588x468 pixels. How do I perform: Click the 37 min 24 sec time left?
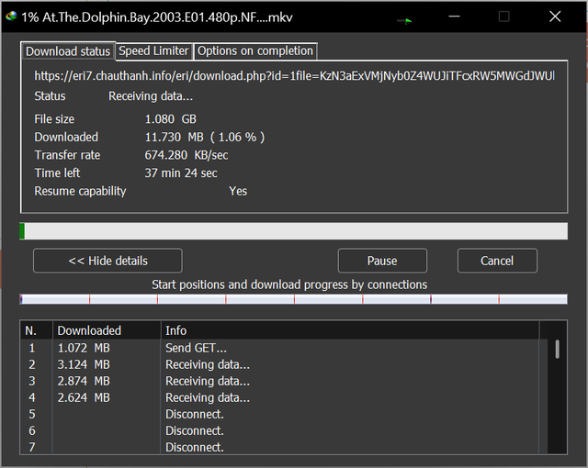(x=181, y=173)
